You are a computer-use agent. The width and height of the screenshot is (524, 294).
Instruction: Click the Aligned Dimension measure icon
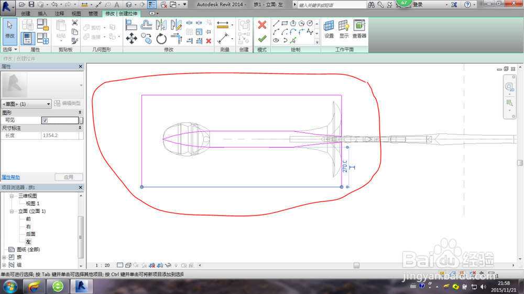pyautogui.click(x=223, y=25)
